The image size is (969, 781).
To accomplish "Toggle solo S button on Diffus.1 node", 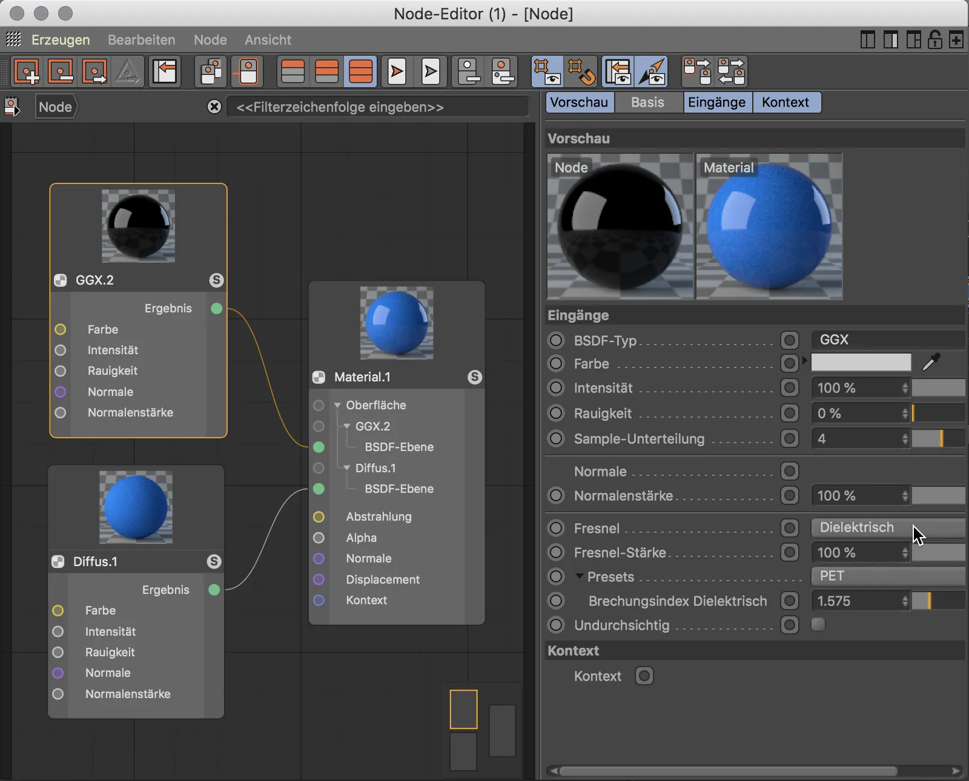I will coord(214,562).
